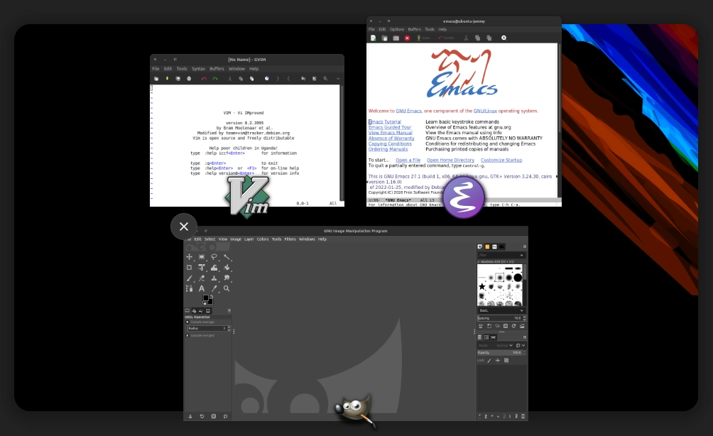This screenshot has height=436, width=713.
Task: Click the View Emacs Manual link
Action: pyautogui.click(x=390, y=133)
